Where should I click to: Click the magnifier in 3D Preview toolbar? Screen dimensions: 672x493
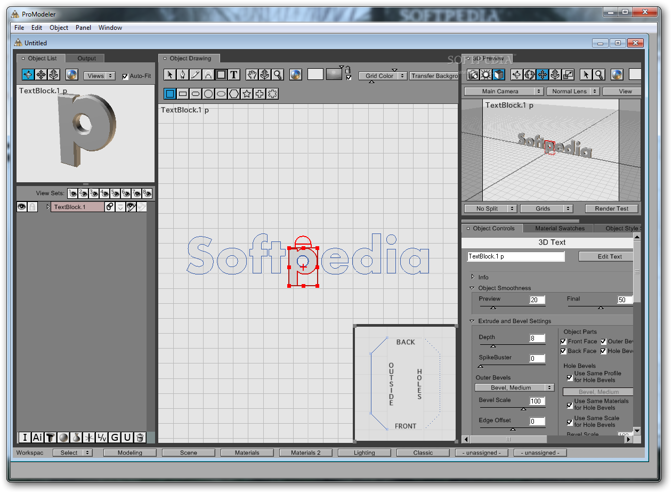(x=599, y=75)
